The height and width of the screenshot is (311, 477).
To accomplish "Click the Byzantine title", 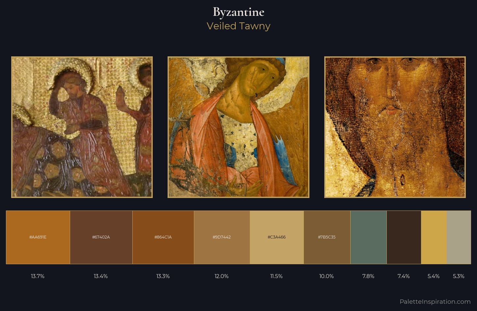I will pyautogui.click(x=238, y=12).
